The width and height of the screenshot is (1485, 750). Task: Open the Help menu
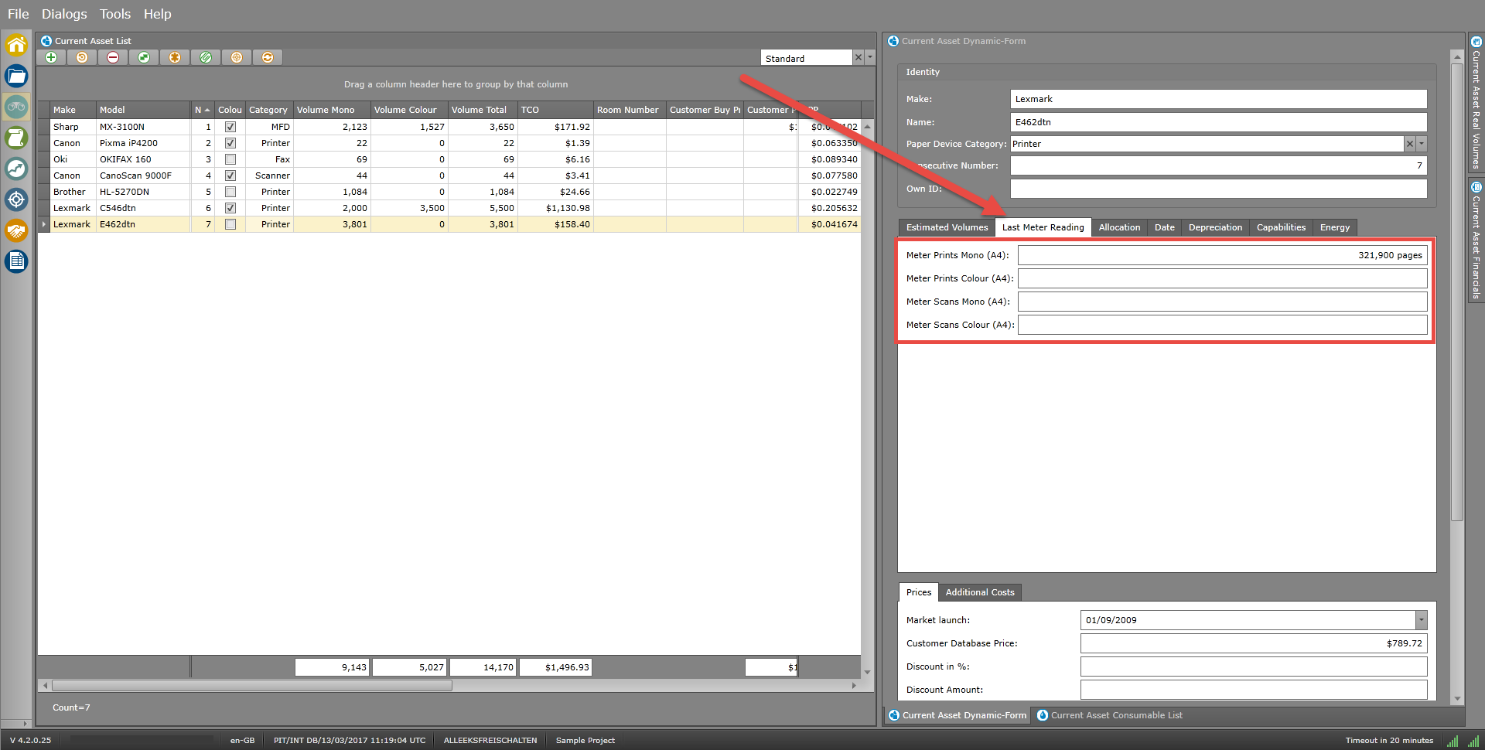(x=158, y=14)
